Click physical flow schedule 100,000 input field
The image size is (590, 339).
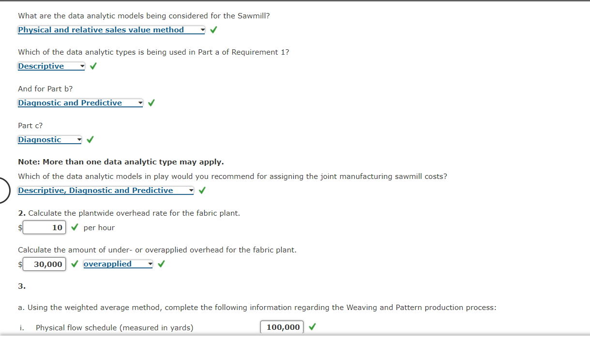(x=282, y=327)
